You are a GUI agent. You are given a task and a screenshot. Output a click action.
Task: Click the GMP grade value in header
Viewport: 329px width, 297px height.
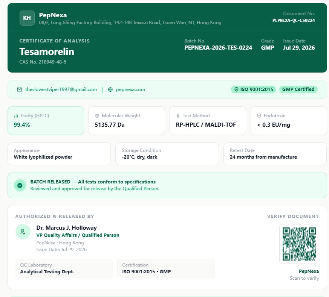tap(268, 48)
